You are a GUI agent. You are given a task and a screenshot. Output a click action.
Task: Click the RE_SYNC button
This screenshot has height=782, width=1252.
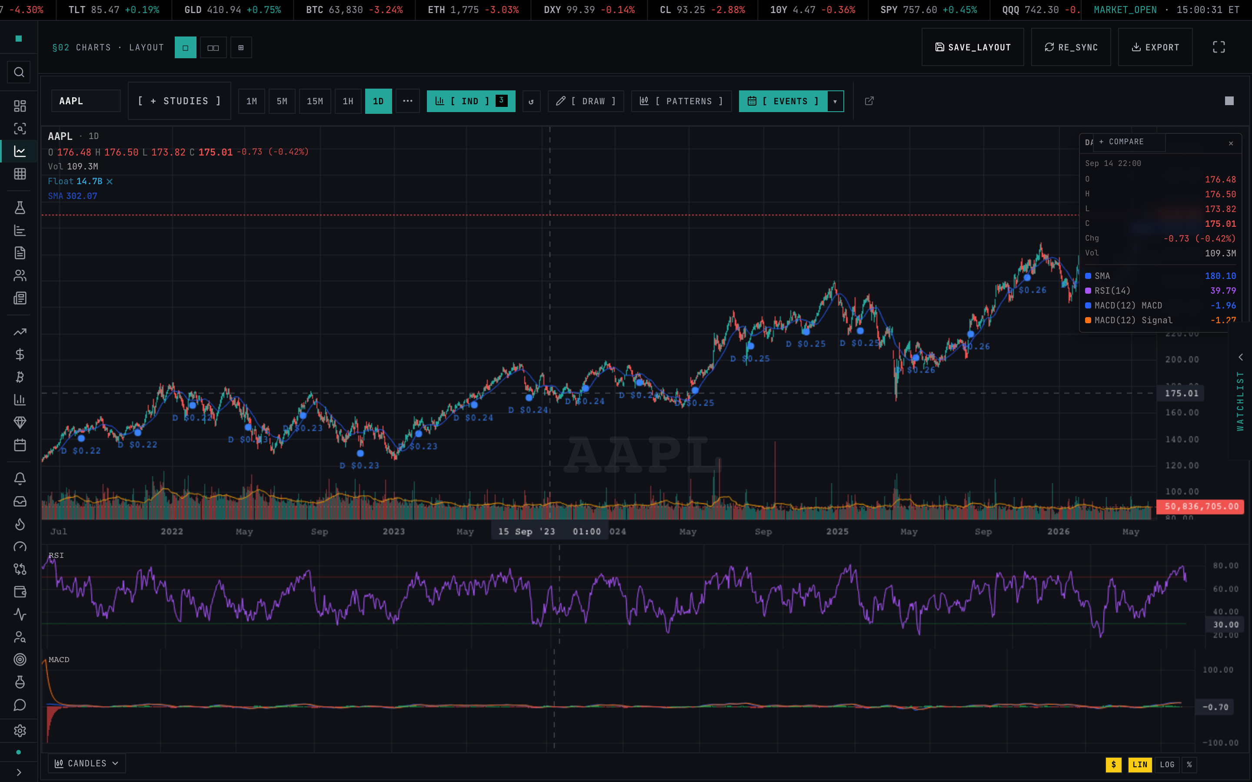click(x=1071, y=47)
